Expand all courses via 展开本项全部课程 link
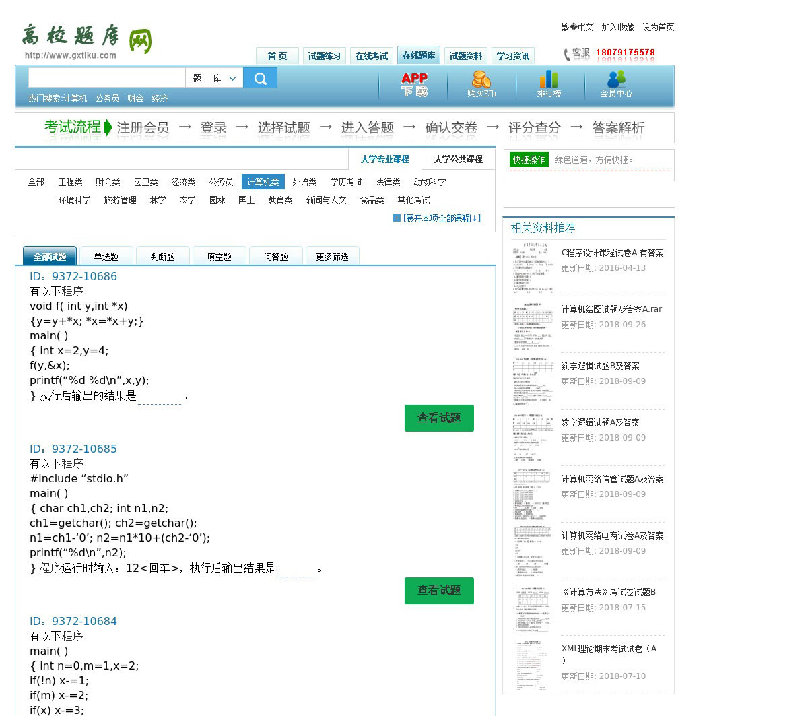This screenshot has width=808, height=716. [x=442, y=218]
